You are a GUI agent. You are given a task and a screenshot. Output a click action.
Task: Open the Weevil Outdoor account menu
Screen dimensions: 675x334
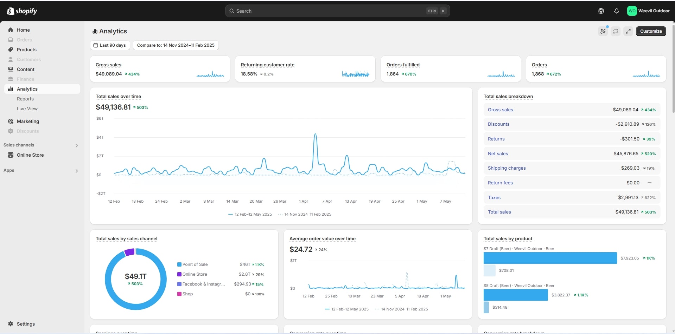(x=648, y=11)
